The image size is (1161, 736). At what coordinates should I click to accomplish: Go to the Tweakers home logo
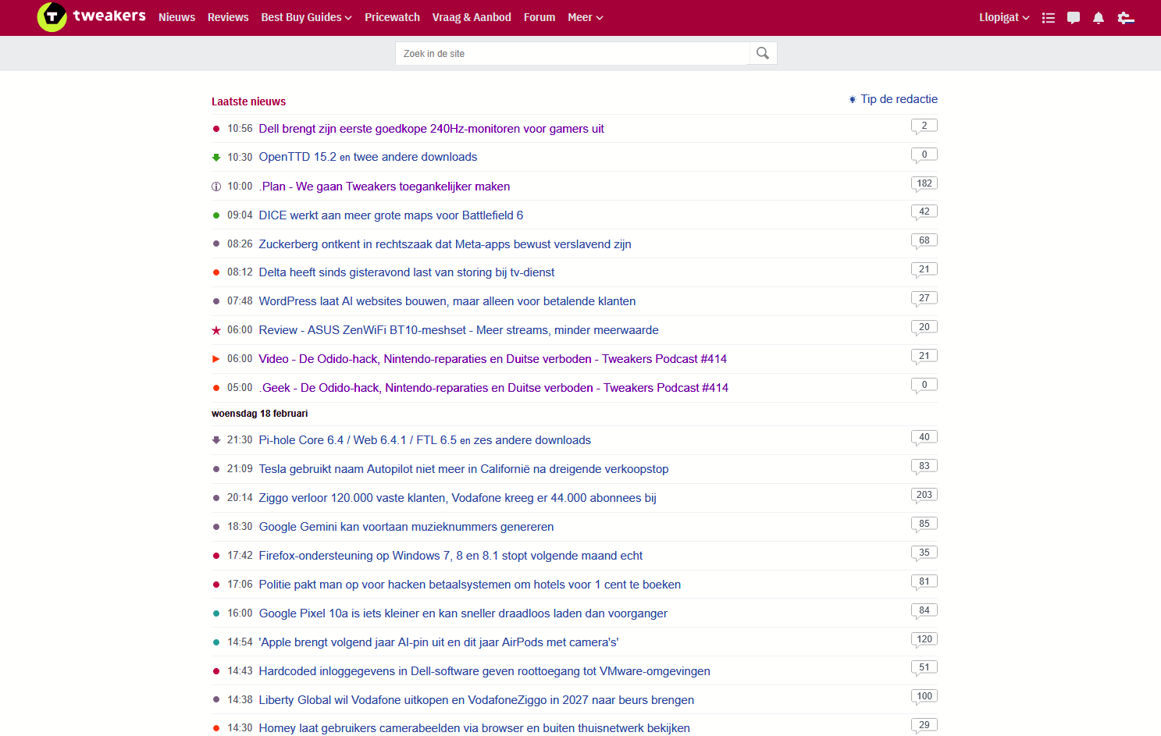pyautogui.click(x=91, y=17)
